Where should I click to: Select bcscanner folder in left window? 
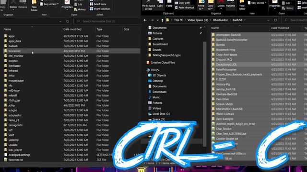[71, 51]
